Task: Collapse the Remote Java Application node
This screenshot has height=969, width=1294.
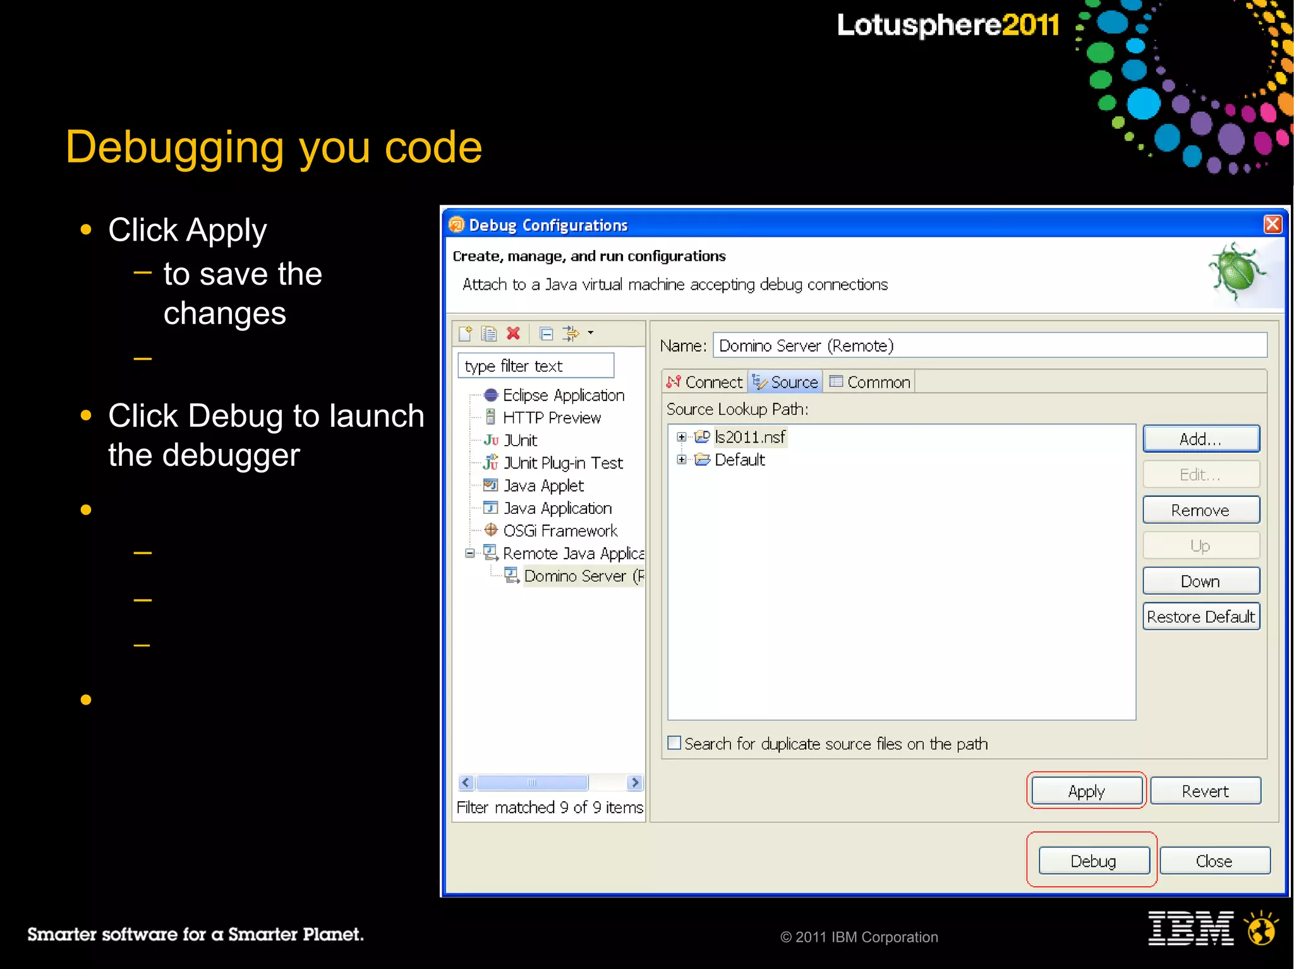Action: [469, 554]
